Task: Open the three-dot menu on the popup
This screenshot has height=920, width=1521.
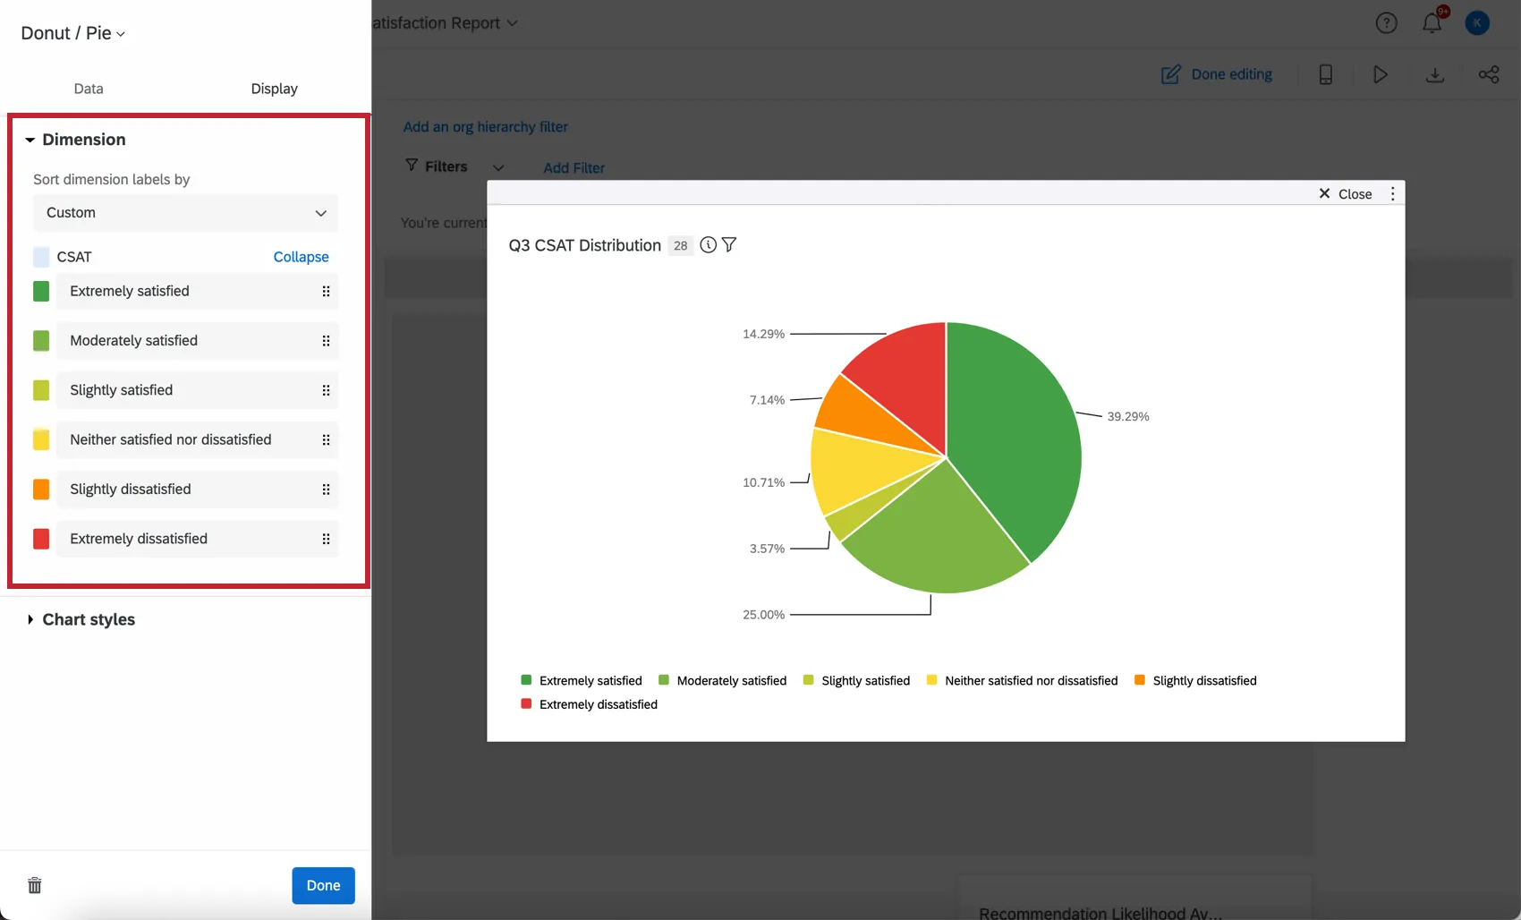Action: click(1391, 193)
